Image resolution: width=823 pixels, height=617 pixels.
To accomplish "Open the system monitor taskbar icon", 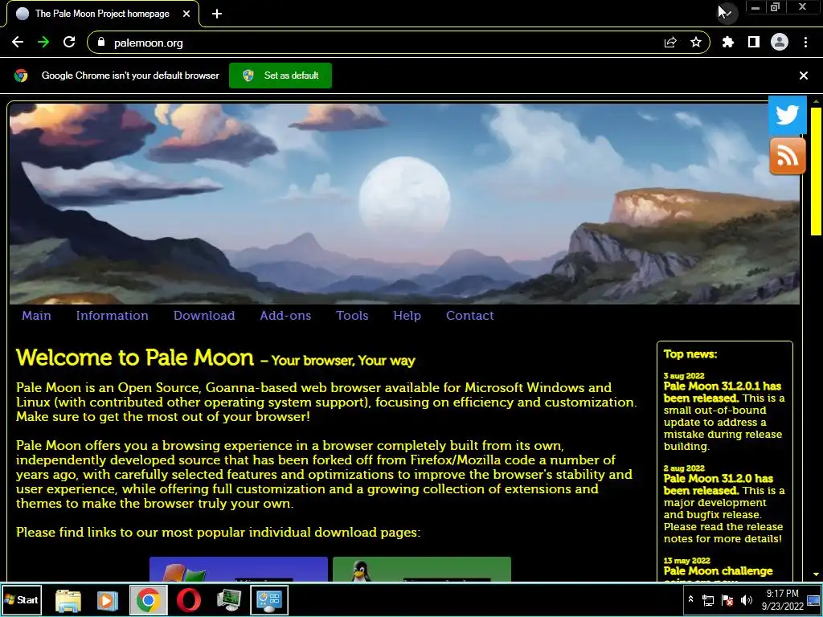I will click(x=229, y=600).
